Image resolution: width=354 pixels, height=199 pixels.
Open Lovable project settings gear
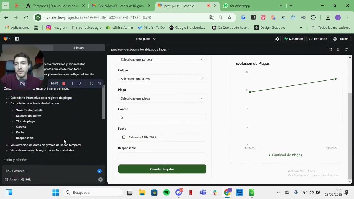coord(277,39)
